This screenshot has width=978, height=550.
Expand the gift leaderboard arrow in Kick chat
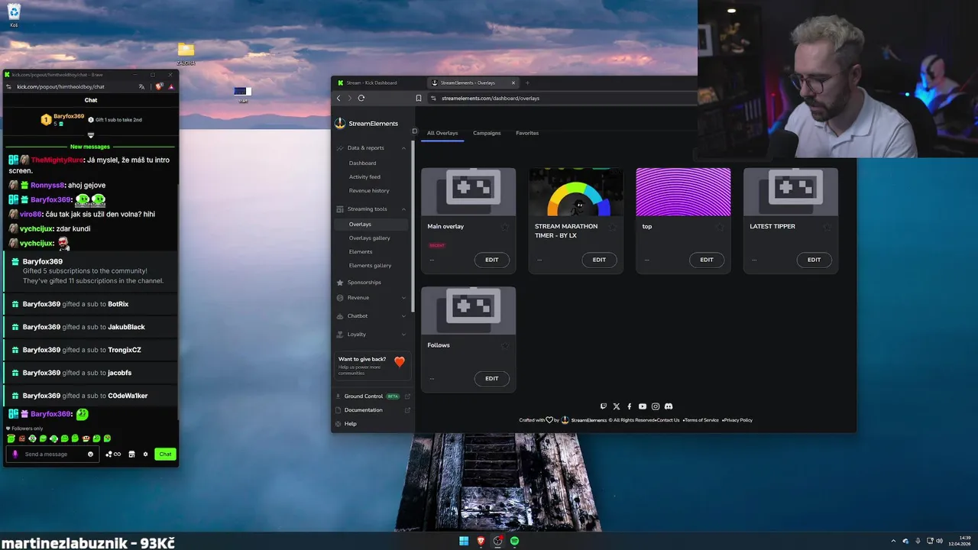point(90,135)
